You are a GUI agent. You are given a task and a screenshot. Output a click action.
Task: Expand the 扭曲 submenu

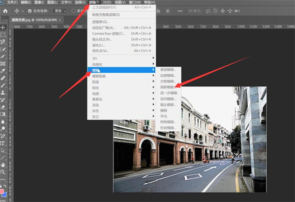[121, 82]
